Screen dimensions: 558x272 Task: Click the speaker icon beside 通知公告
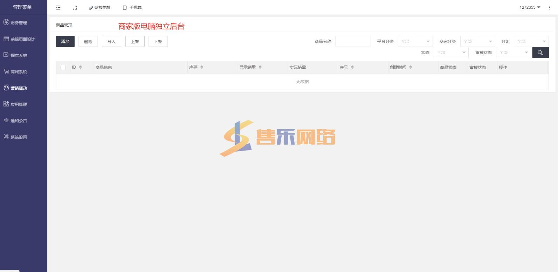pos(6,120)
